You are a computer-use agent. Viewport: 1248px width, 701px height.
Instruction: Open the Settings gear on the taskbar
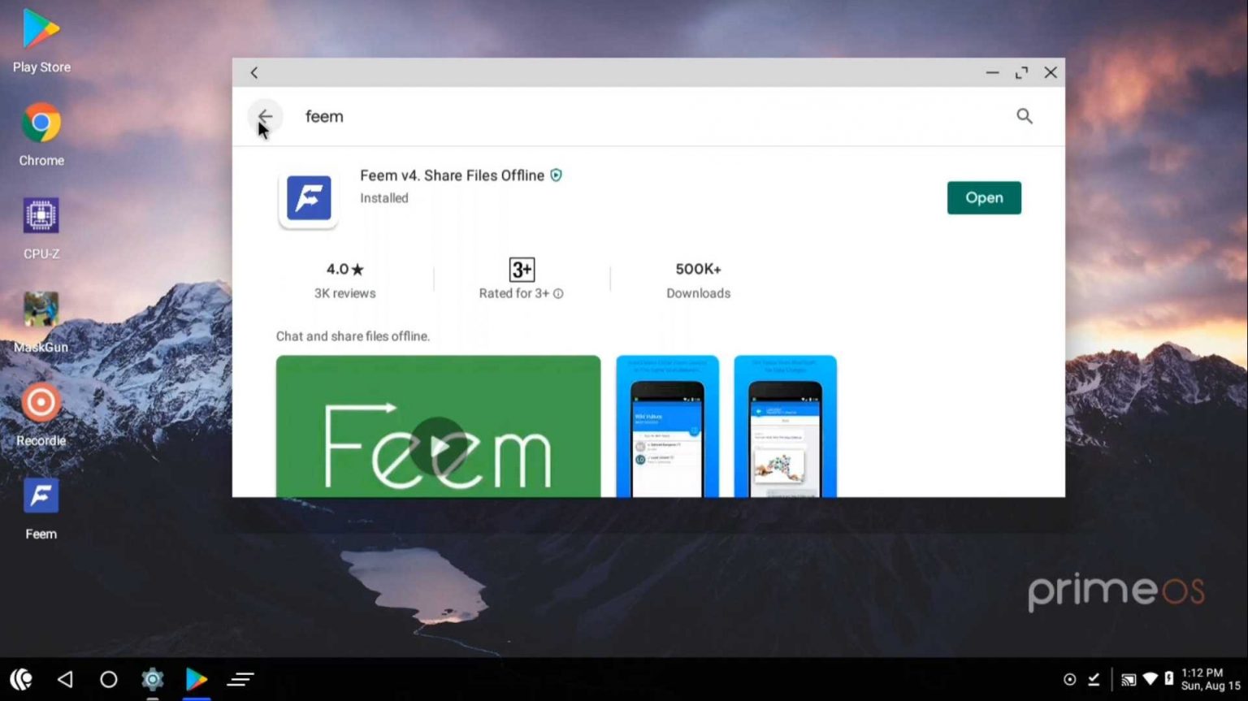[x=153, y=678]
